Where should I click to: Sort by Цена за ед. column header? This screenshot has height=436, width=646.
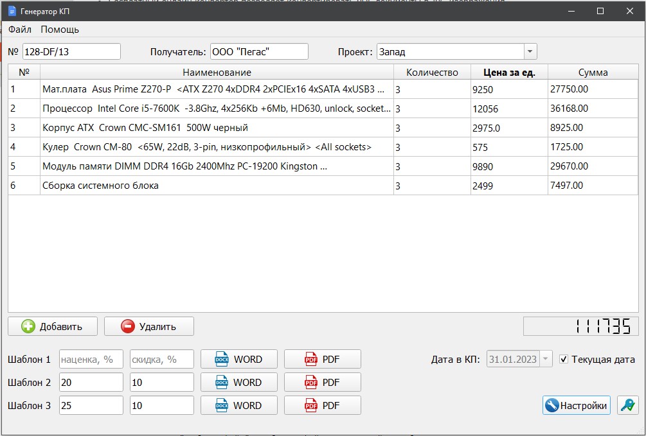click(x=509, y=73)
